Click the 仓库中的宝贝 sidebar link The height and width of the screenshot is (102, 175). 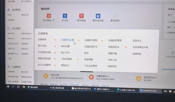pos(26,39)
